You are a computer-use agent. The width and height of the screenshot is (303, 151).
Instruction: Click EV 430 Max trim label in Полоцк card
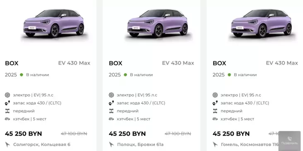coord(178,63)
